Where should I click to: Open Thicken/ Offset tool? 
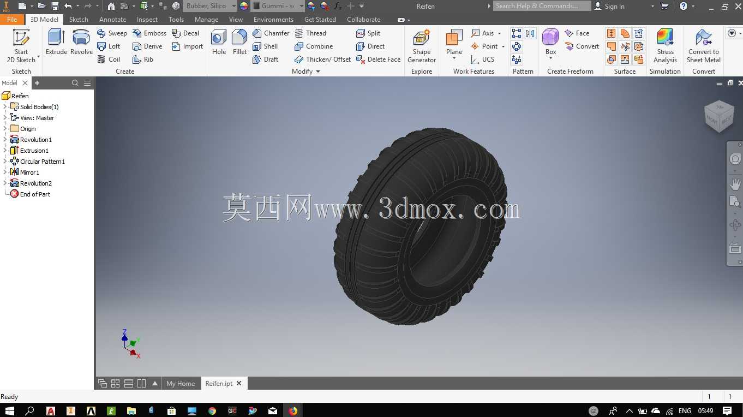click(x=322, y=59)
